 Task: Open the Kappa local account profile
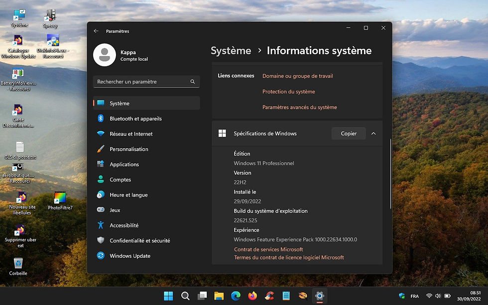(x=121, y=55)
